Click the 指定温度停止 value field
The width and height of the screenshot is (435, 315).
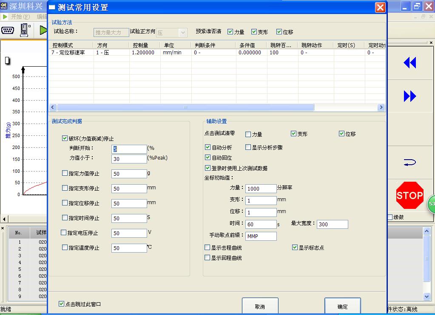129,248
